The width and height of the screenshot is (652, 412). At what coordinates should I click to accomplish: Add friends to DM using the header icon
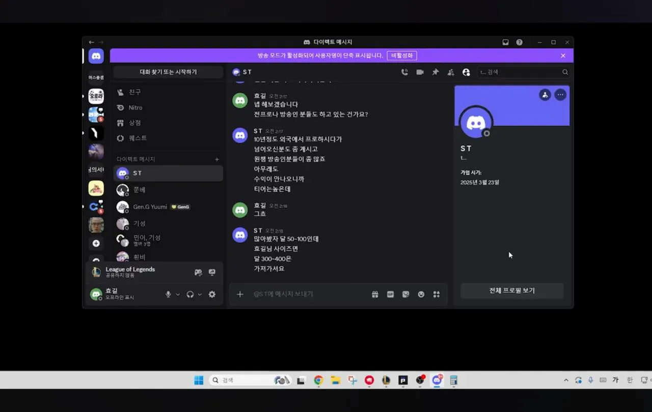pos(451,72)
